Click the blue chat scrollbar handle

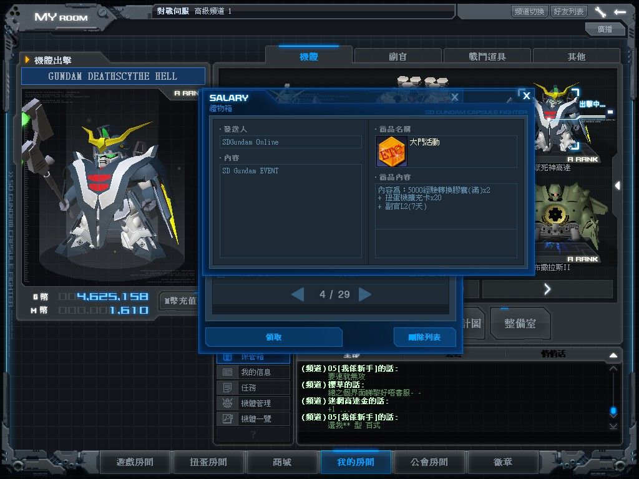coord(613,411)
